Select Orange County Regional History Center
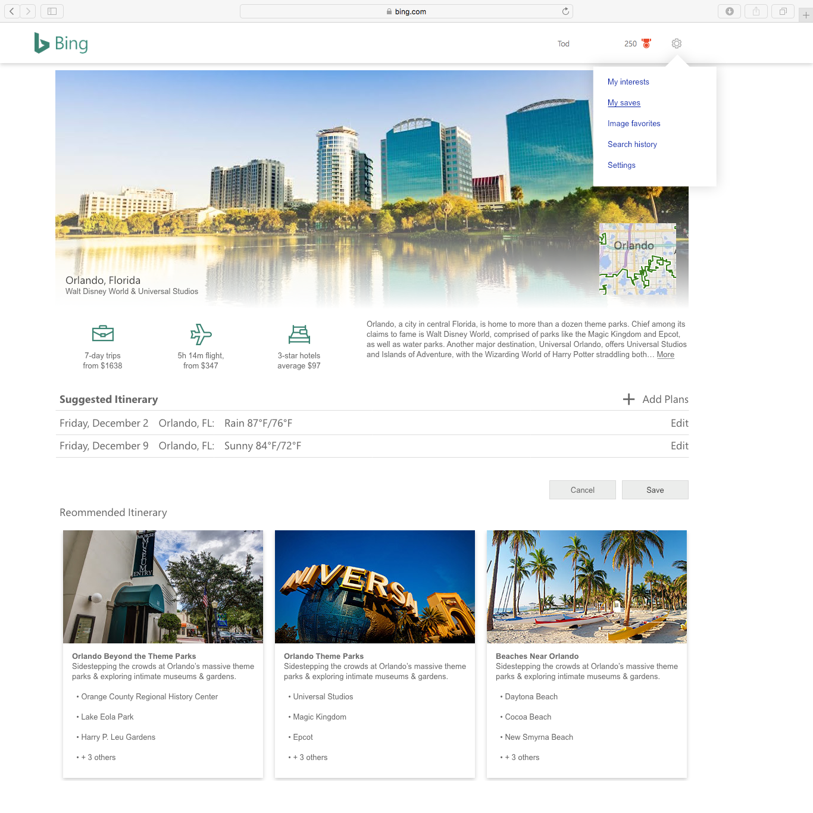Viewport: 813px width, 813px height. pos(149,697)
